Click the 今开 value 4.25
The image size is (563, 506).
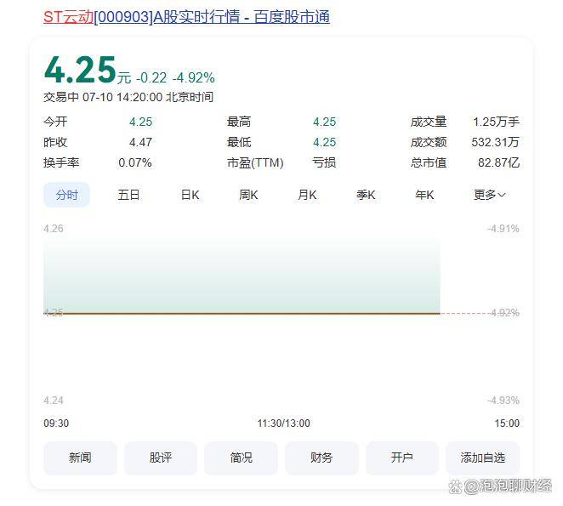(x=141, y=122)
